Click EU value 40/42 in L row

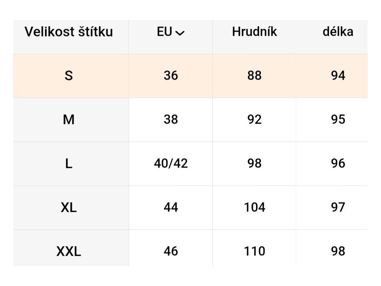(x=171, y=164)
